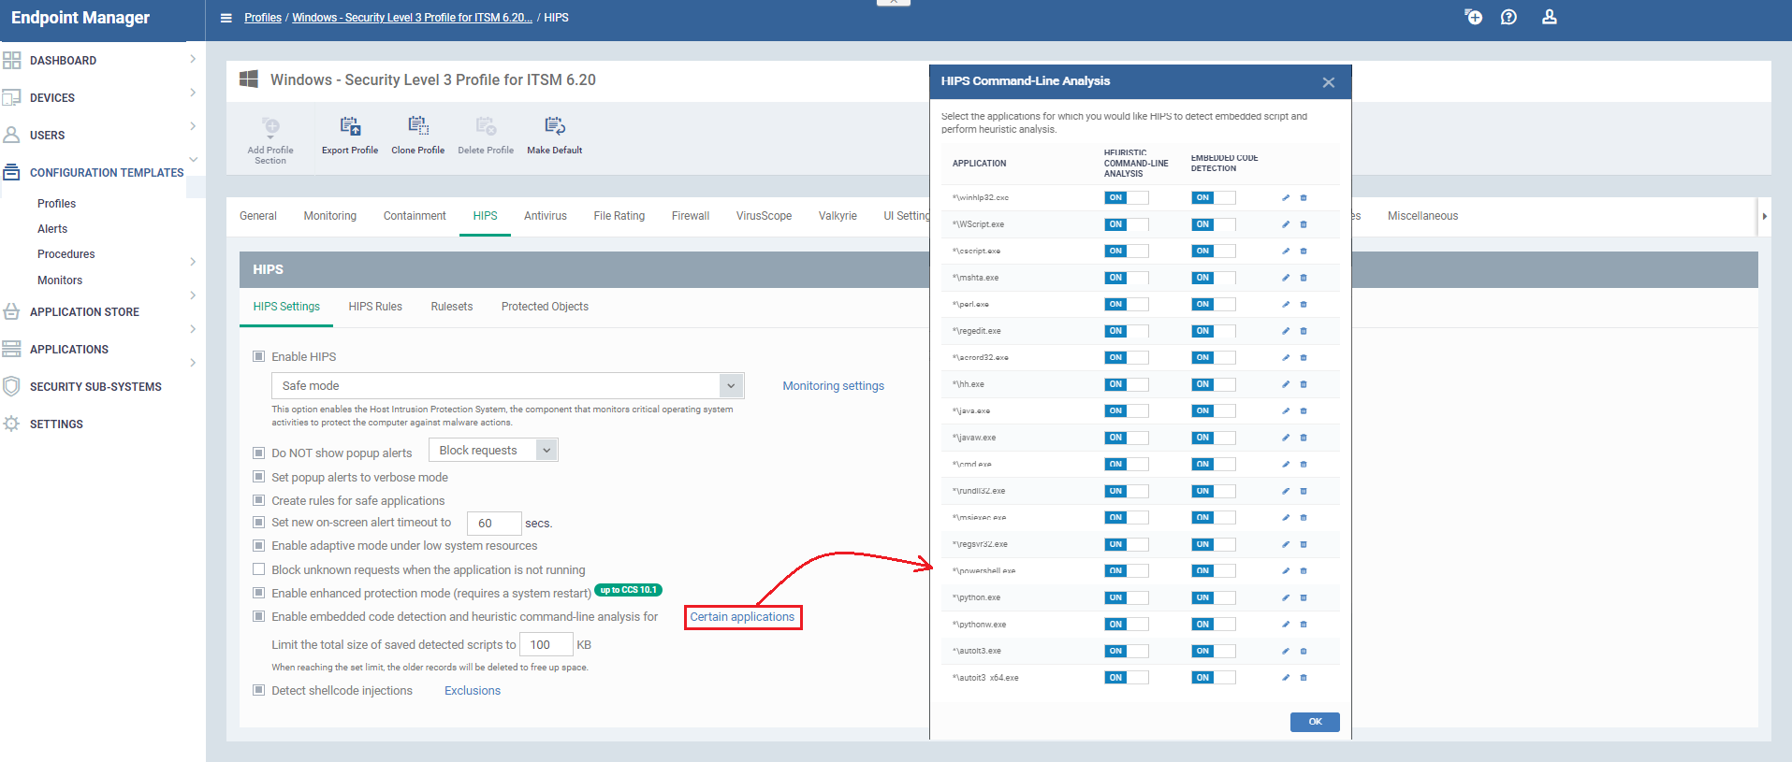Click the Make Default icon
This screenshot has height=762, width=1792.
point(555,126)
